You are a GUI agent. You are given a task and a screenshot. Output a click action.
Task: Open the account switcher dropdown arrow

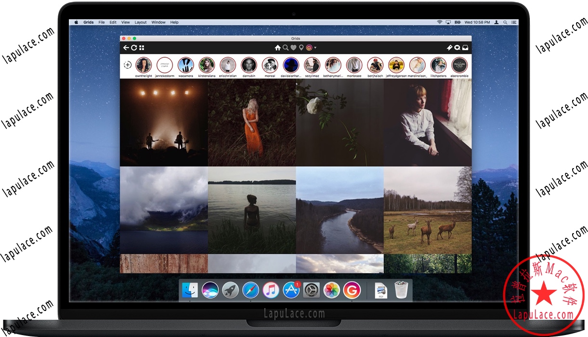pos(315,48)
